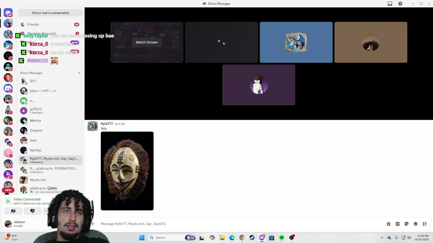The width and height of the screenshot is (433, 243).
Task: Select the blue call tile with robot avatar
Action: pos(296,42)
